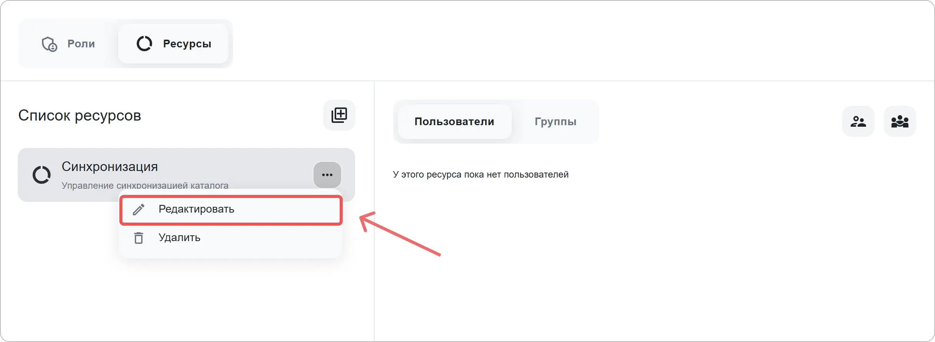The width and height of the screenshot is (935, 342).
Task: Choose Редактировать from the context menu
Action: [231, 210]
